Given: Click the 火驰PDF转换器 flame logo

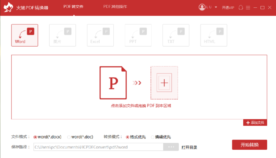Looking at the screenshot, I should [x=8, y=7].
